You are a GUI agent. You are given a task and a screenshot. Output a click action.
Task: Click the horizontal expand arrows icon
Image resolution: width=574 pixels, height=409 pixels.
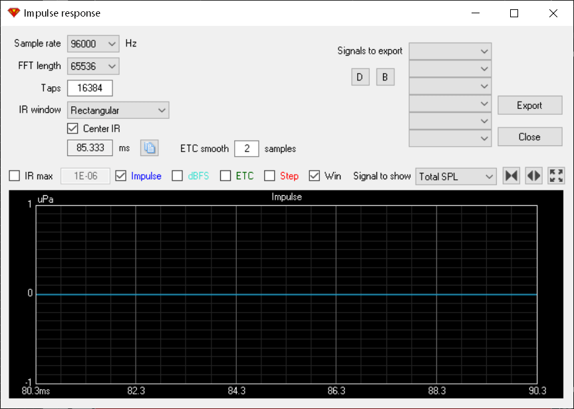[x=533, y=176]
